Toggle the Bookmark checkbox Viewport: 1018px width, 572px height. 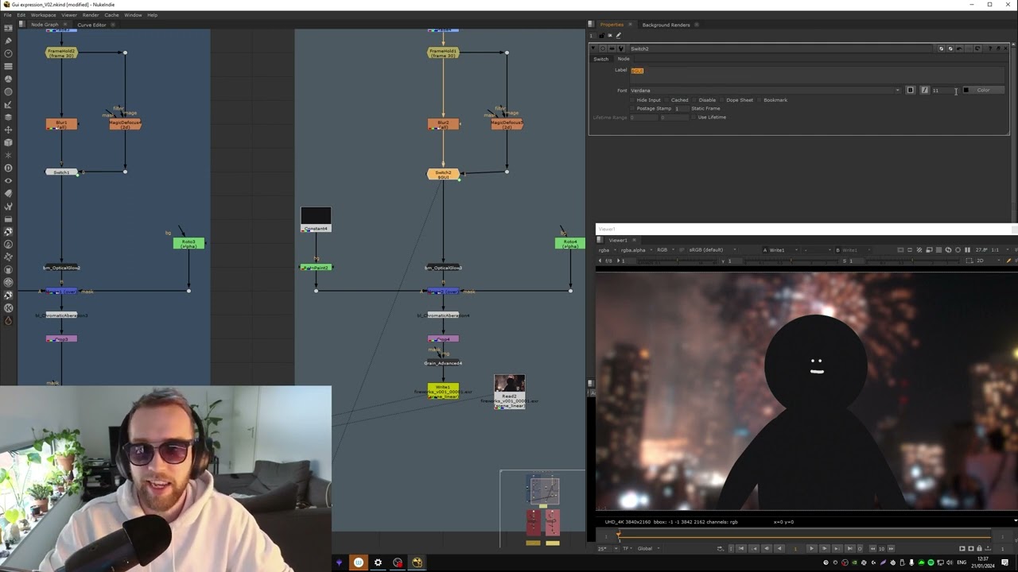[x=760, y=100]
